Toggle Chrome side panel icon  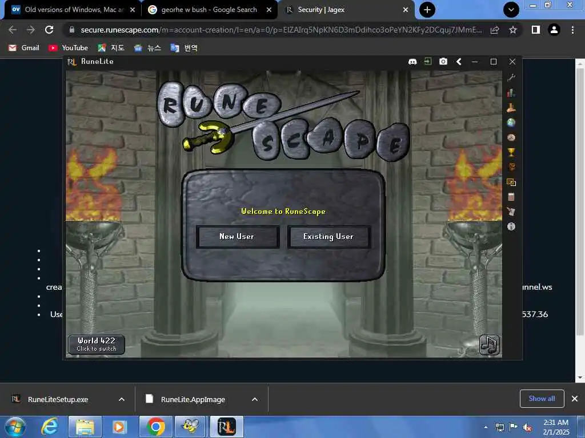tap(536, 30)
